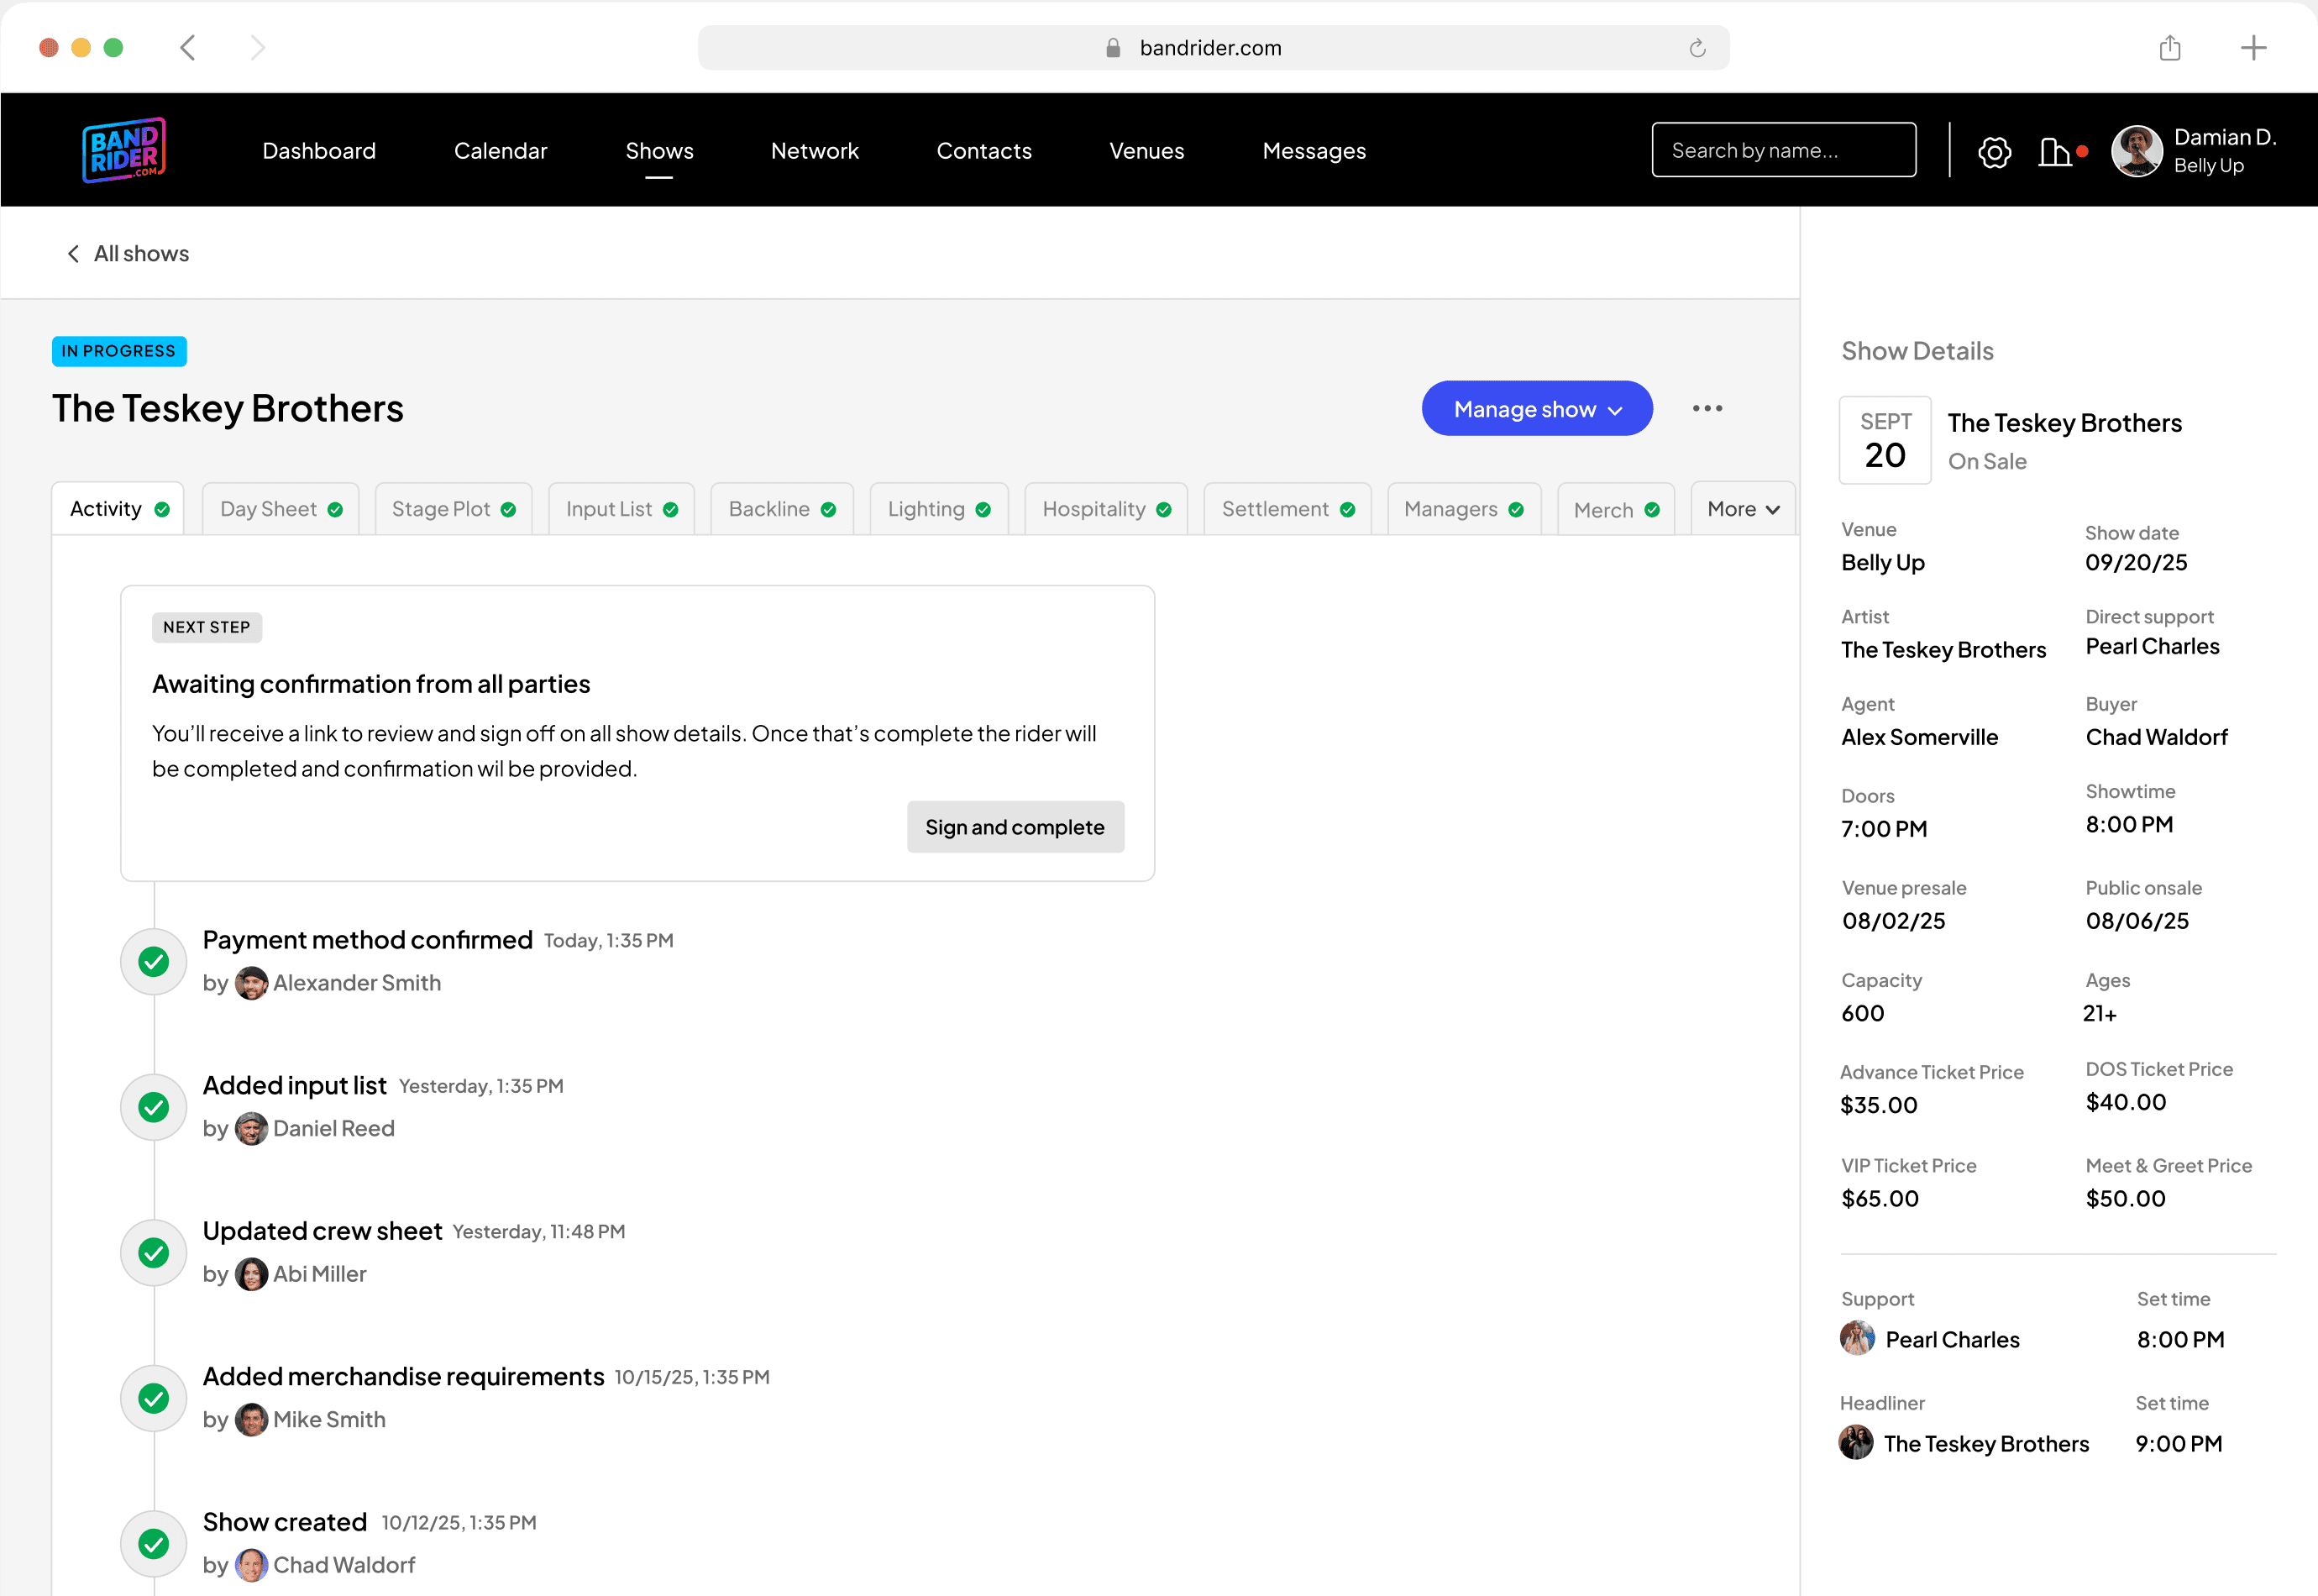Image resolution: width=2318 pixels, height=1596 pixels.
Task: Expand the More tabs dropdown
Action: point(1742,509)
